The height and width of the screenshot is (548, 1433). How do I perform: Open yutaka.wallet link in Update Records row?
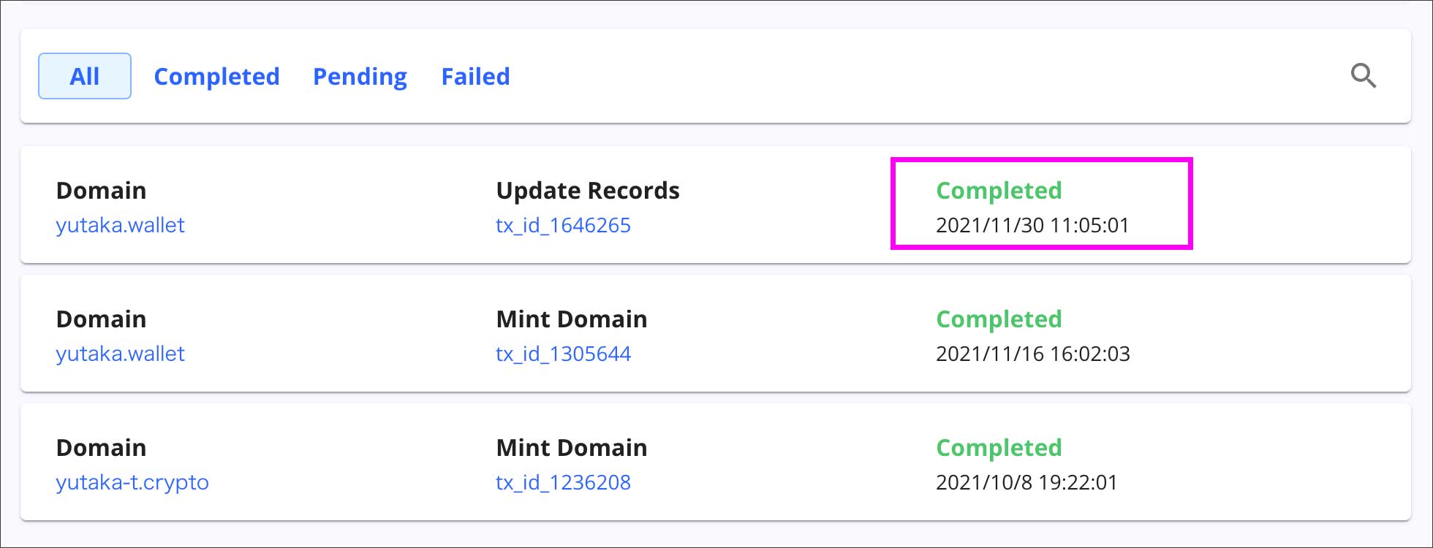click(x=121, y=225)
